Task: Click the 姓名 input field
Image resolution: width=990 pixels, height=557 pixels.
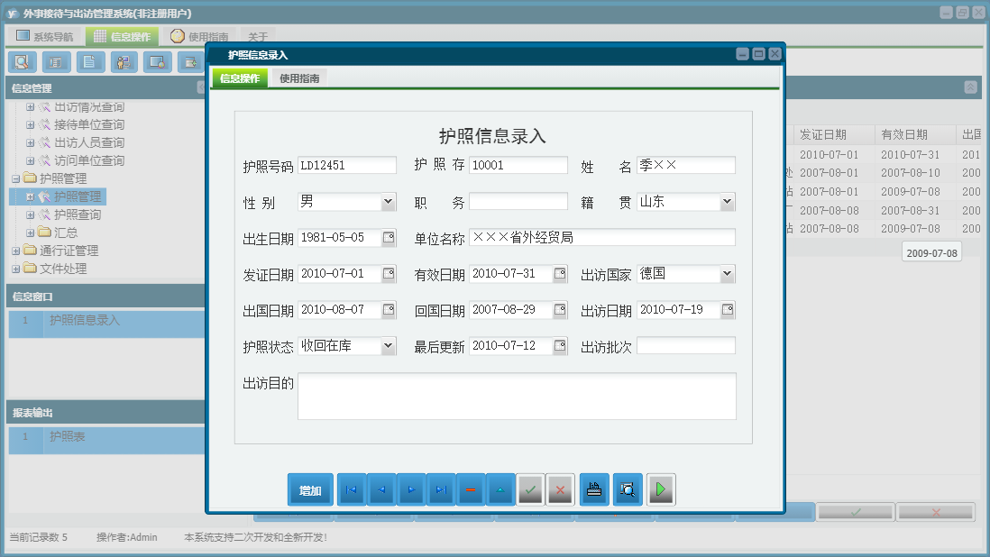Action: pyautogui.click(x=685, y=165)
